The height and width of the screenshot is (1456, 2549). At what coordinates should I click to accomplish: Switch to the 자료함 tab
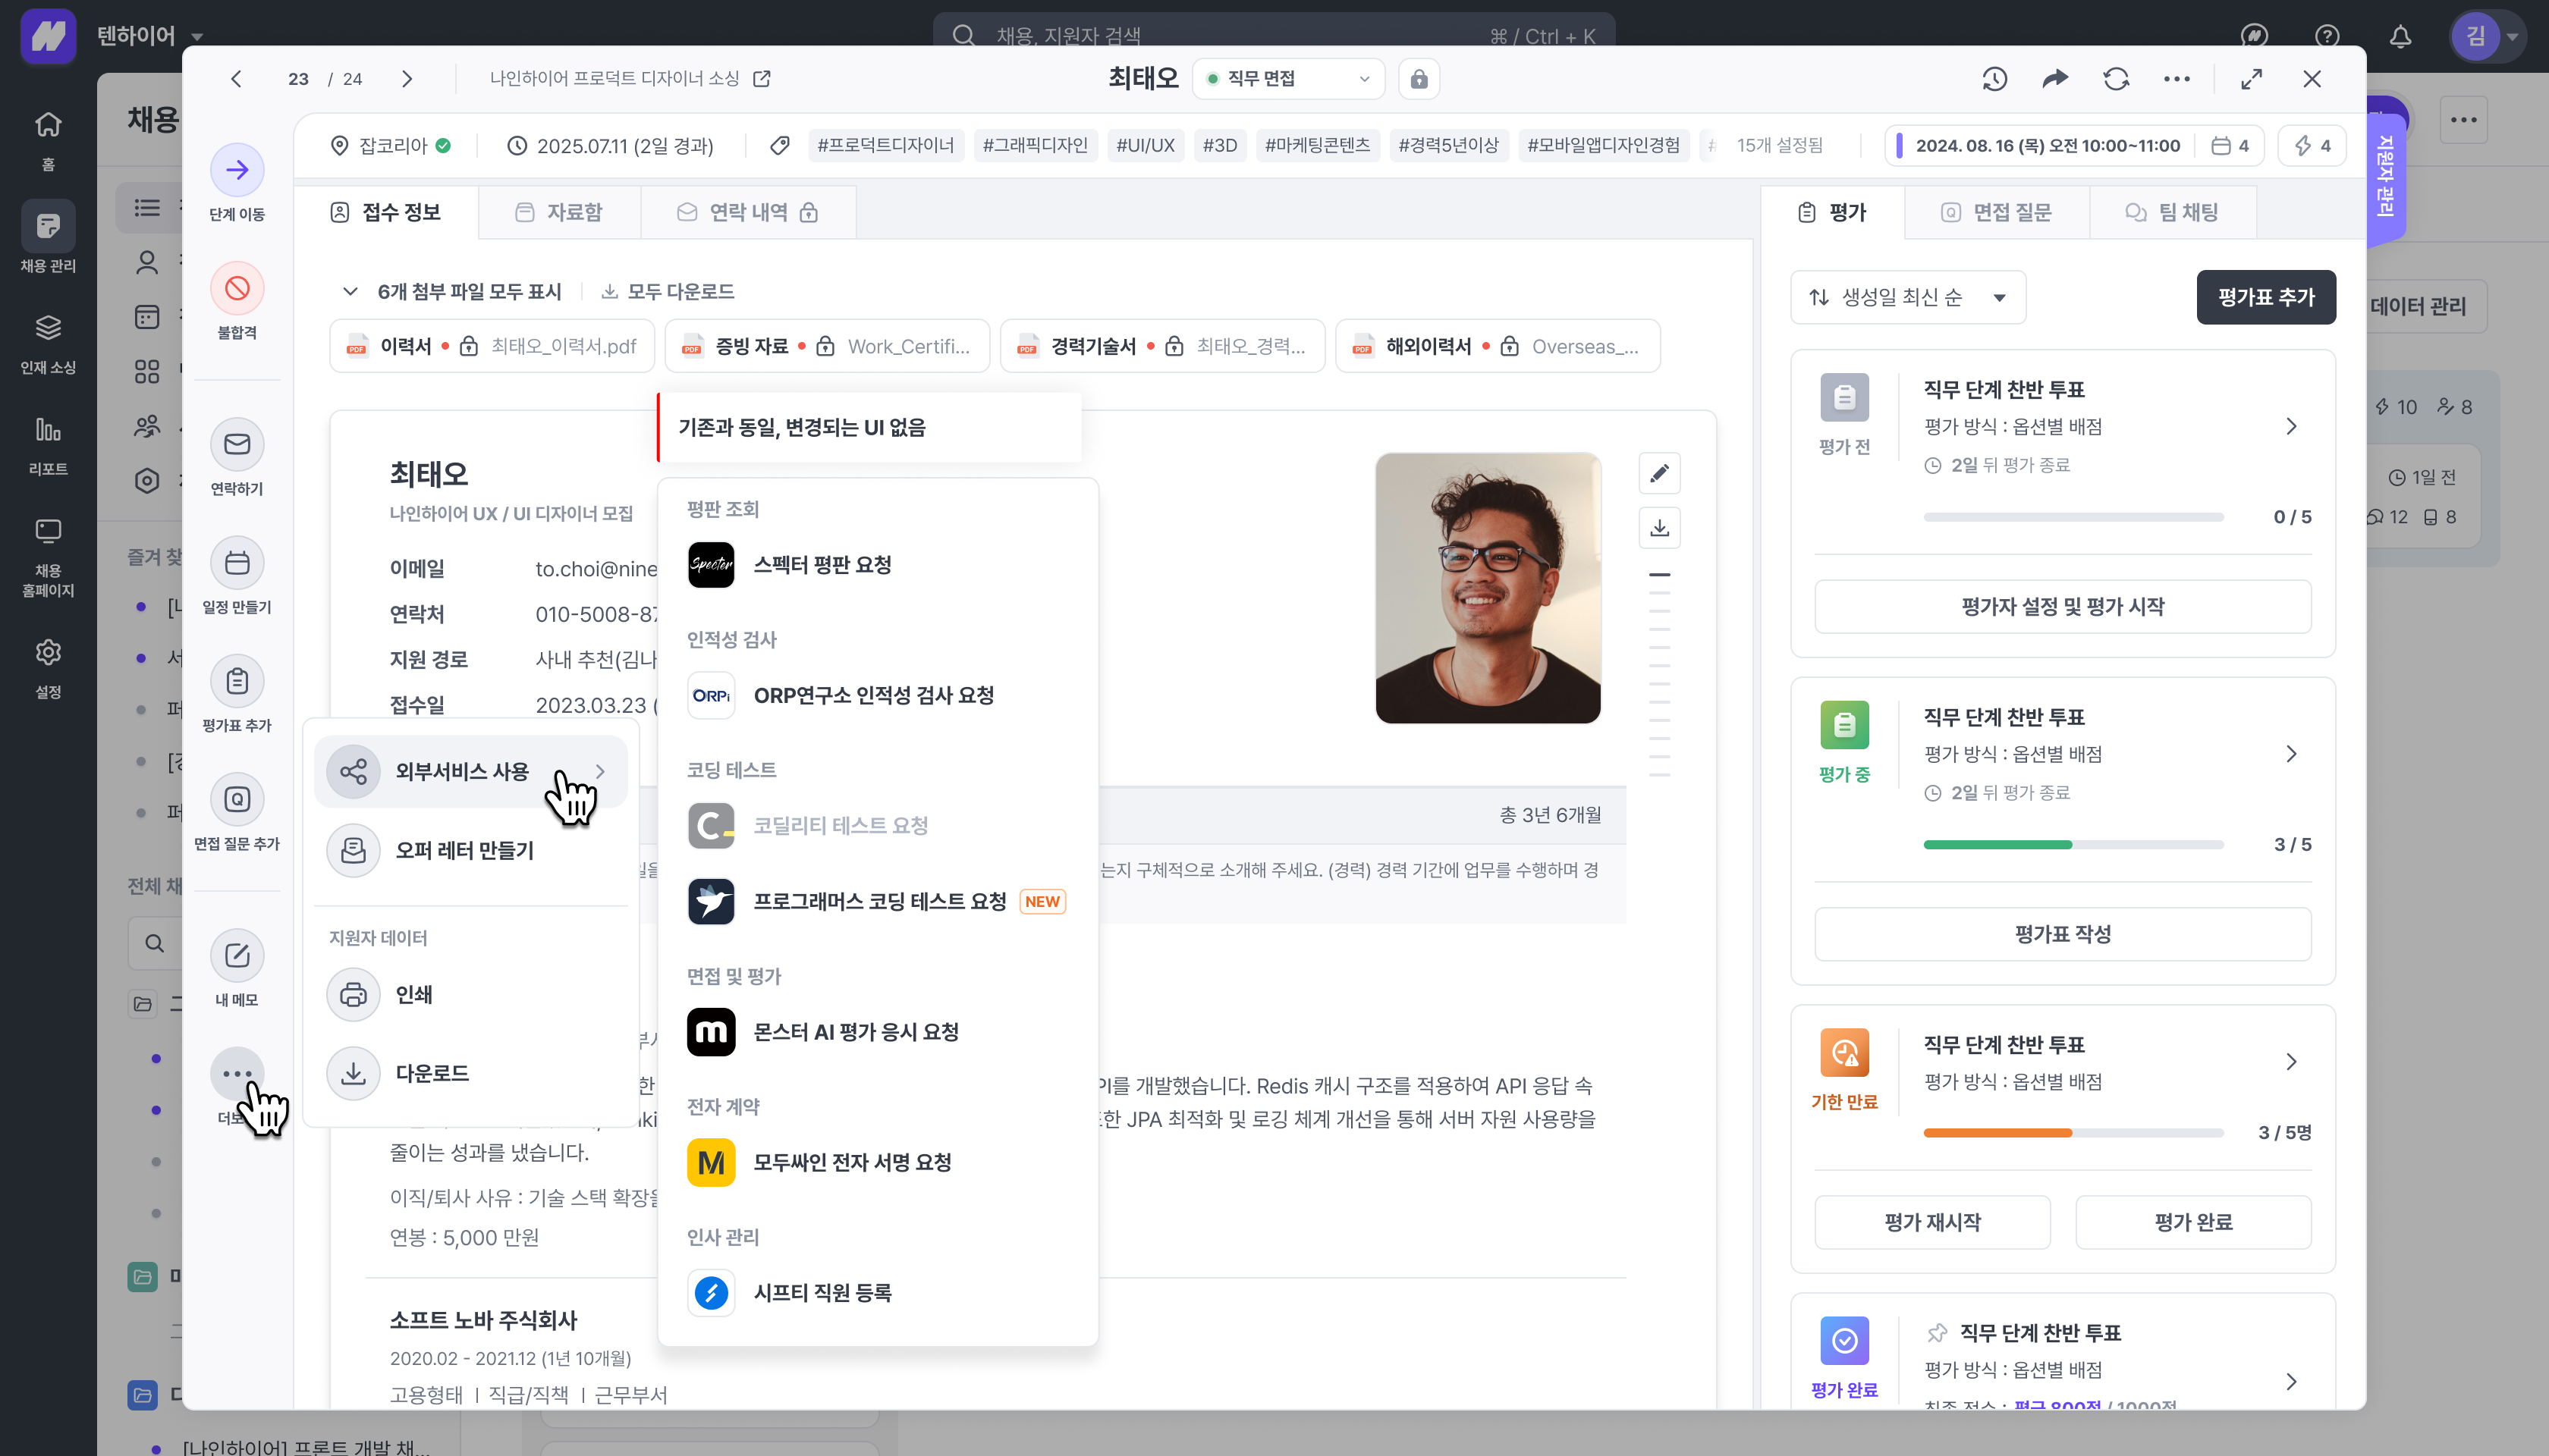click(x=559, y=212)
